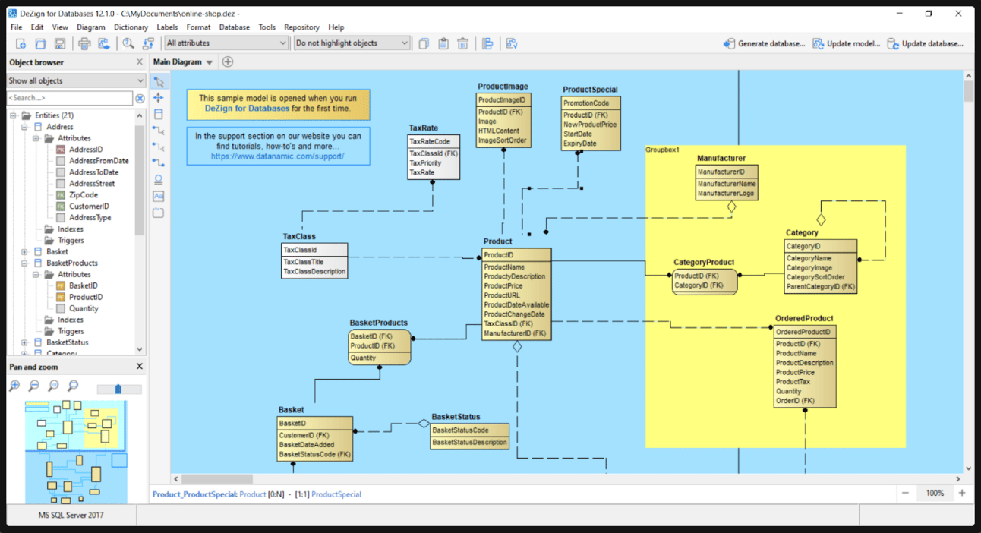This screenshot has height=533, width=981.
Task: Click the Print icon in the toolbar
Action: point(84,44)
